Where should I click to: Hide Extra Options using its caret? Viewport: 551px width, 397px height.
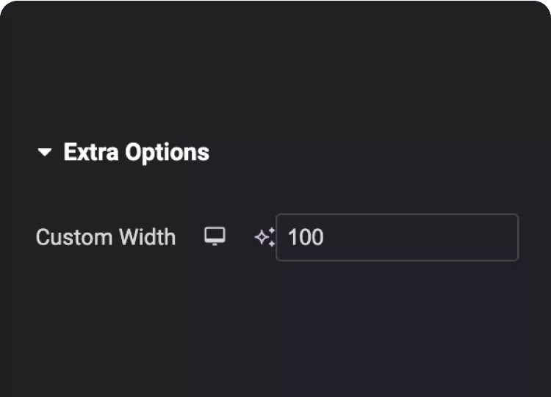click(x=45, y=153)
